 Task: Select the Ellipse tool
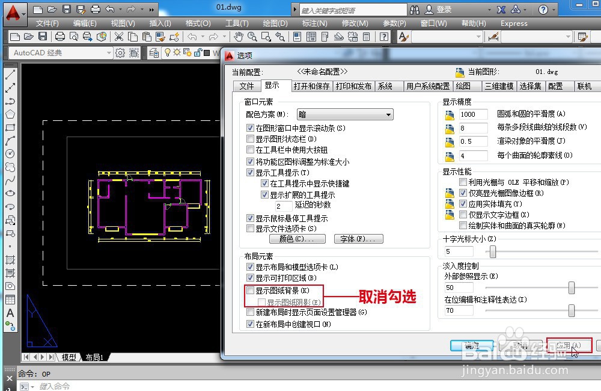point(10,193)
